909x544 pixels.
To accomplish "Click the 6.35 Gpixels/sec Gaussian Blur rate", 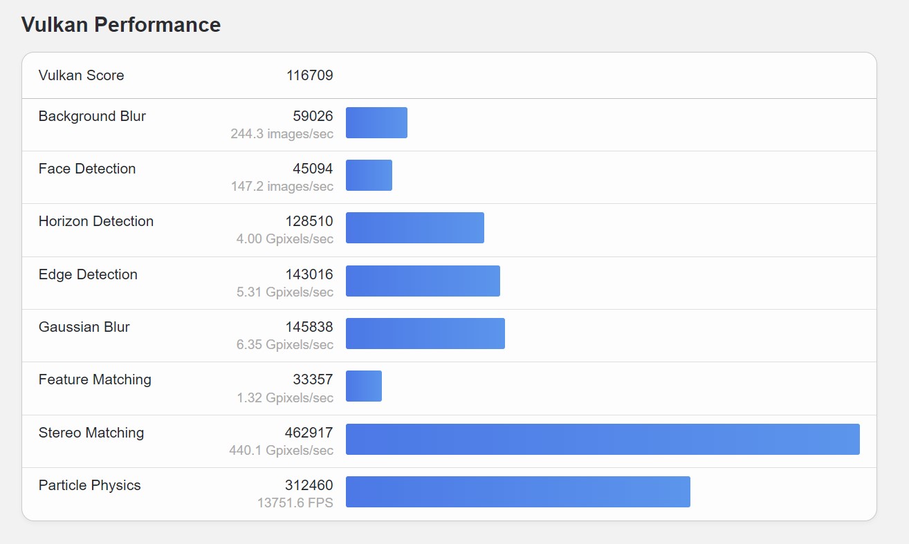I will [x=285, y=344].
